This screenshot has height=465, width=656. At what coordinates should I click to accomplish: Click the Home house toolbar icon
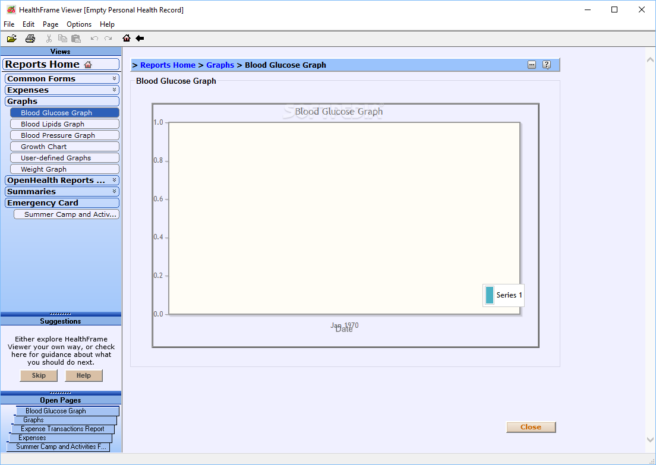(x=127, y=39)
